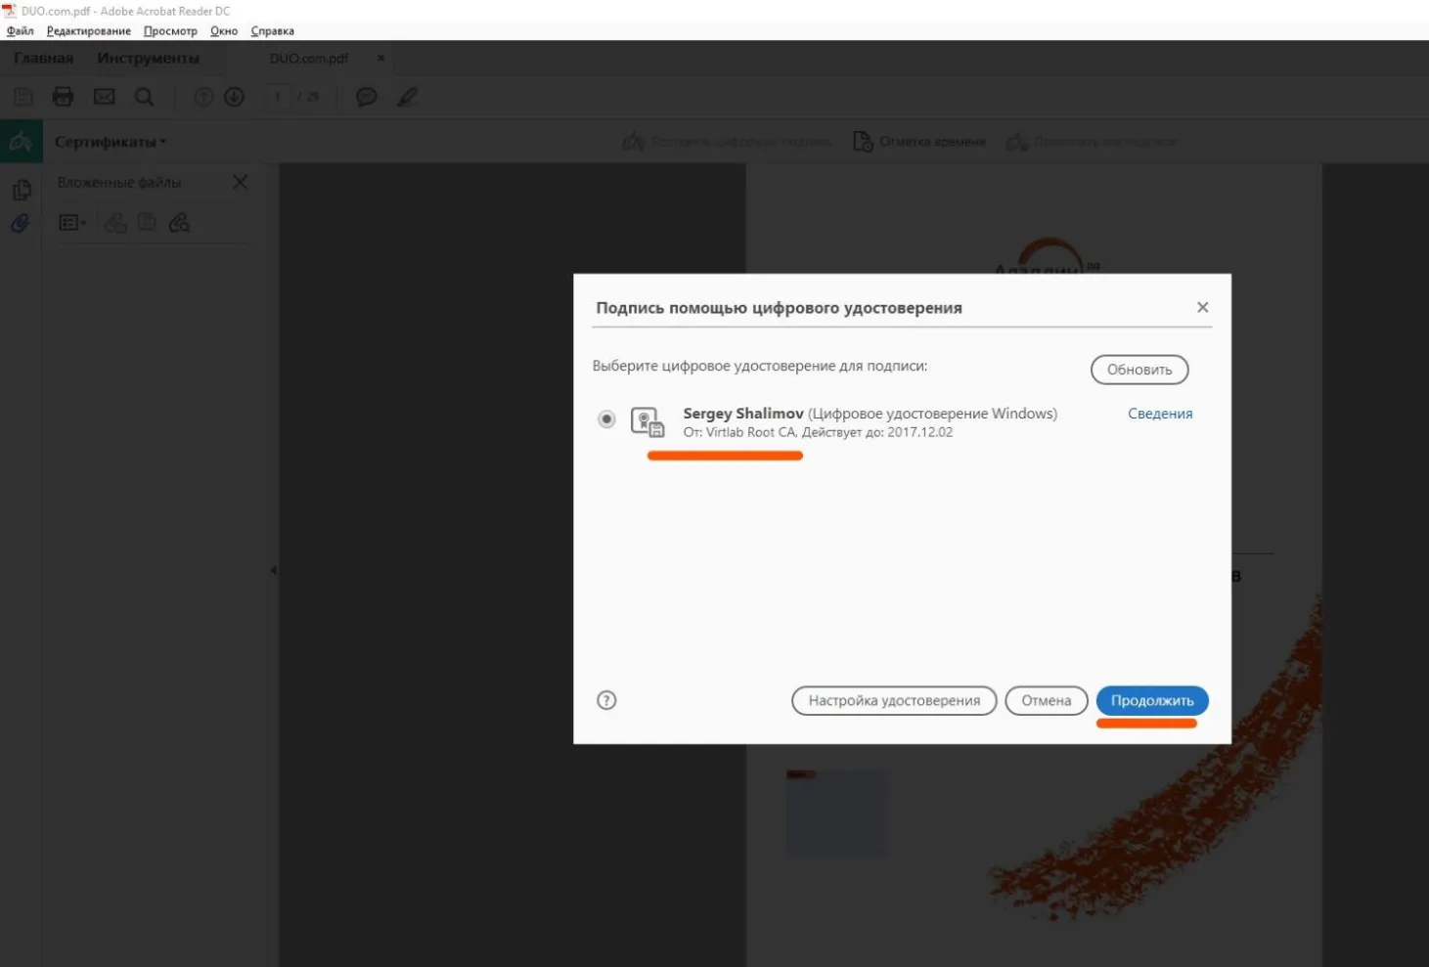Screen dimensions: 1429x967
Task: Click the save attachment icon
Action: 147,223
